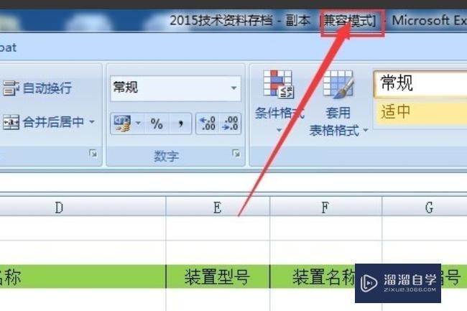
Task: Apply percent style formatting
Action: 157,124
